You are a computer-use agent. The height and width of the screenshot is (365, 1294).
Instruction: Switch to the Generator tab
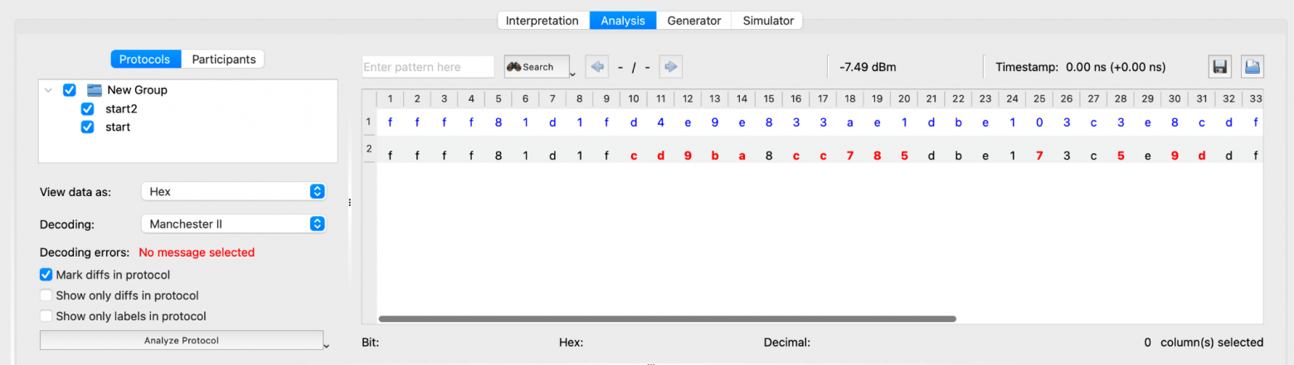coord(693,21)
